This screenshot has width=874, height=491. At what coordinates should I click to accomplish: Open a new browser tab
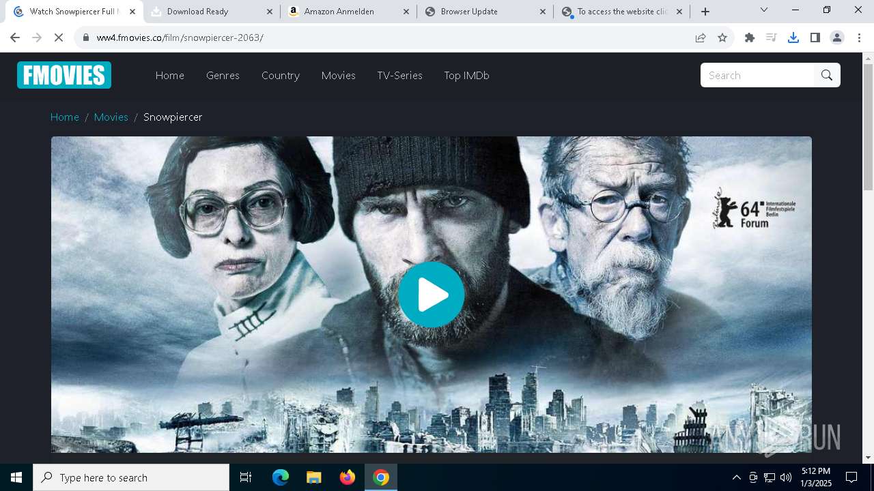pyautogui.click(x=705, y=12)
